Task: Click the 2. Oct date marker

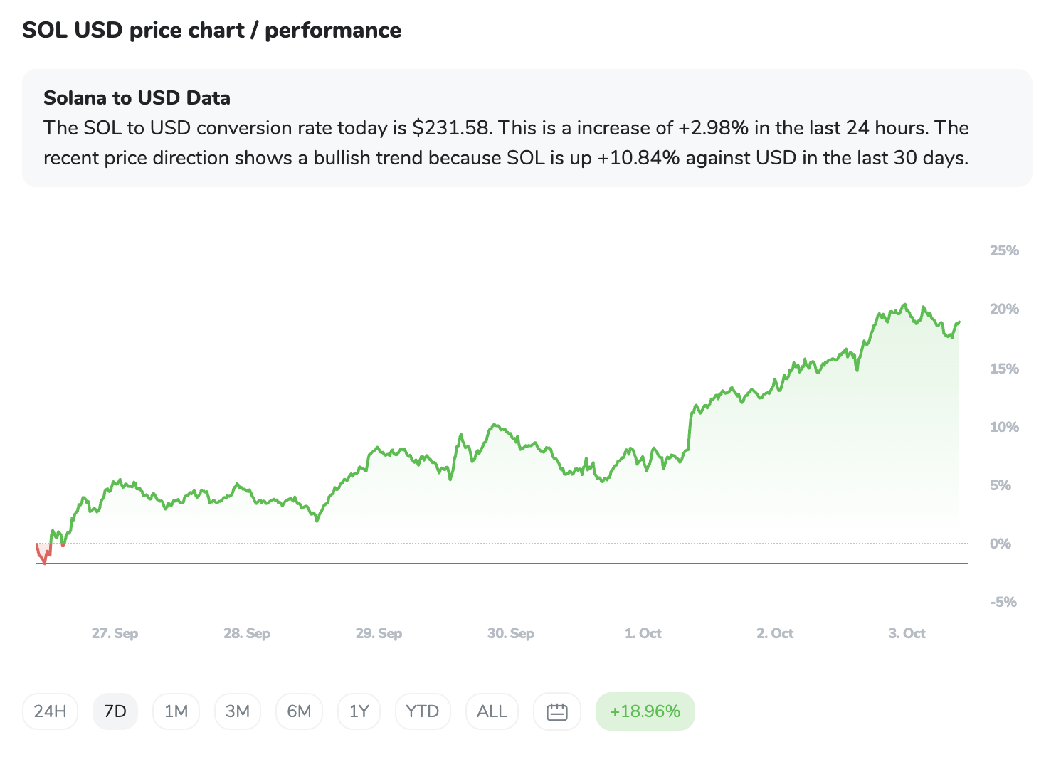Action: click(x=775, y=633)
